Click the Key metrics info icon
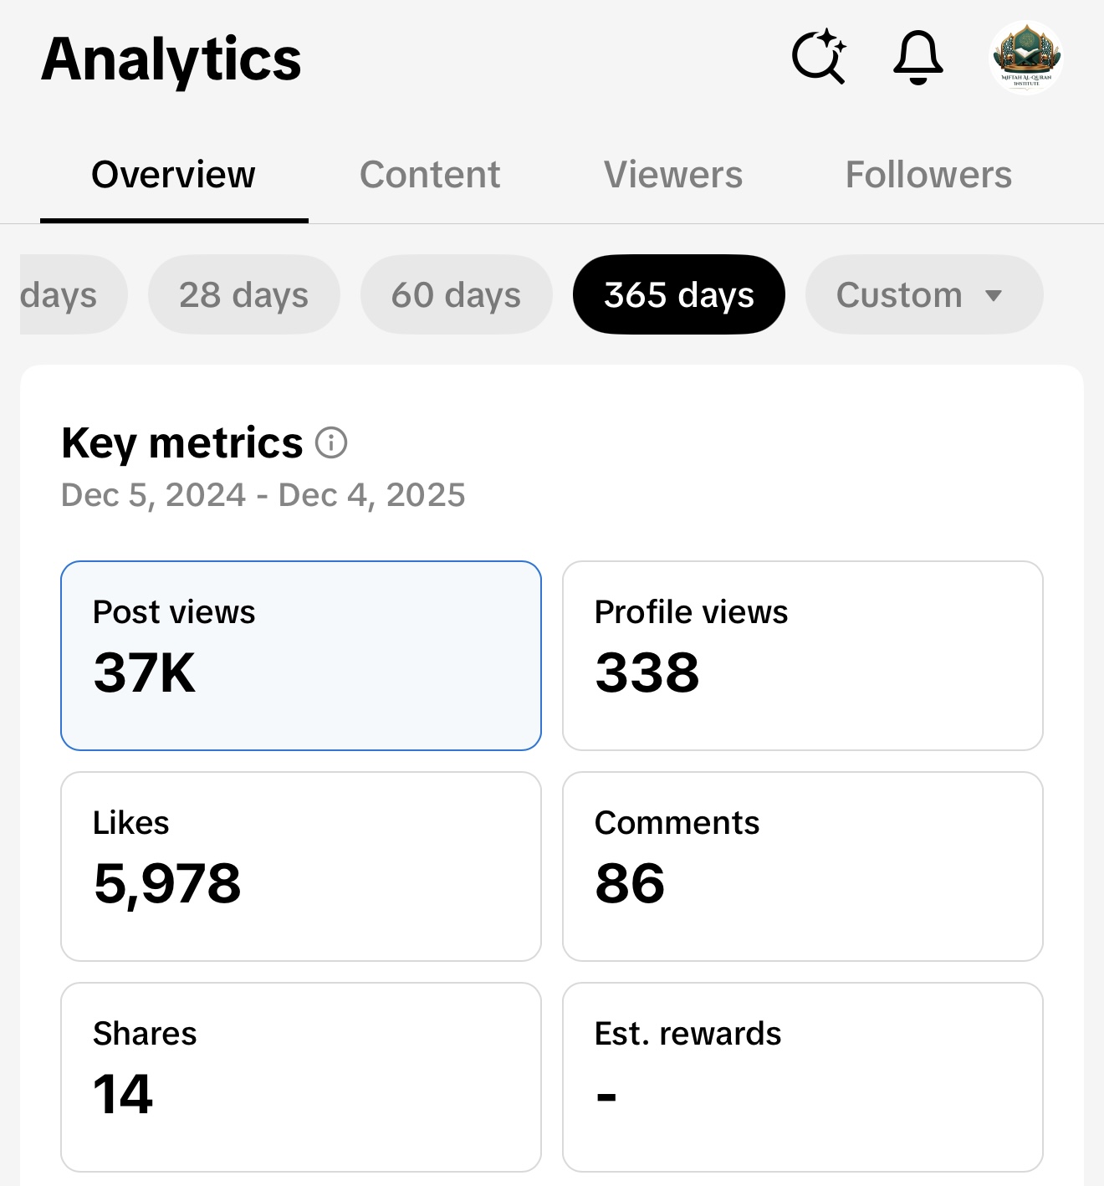 [331, 442]
